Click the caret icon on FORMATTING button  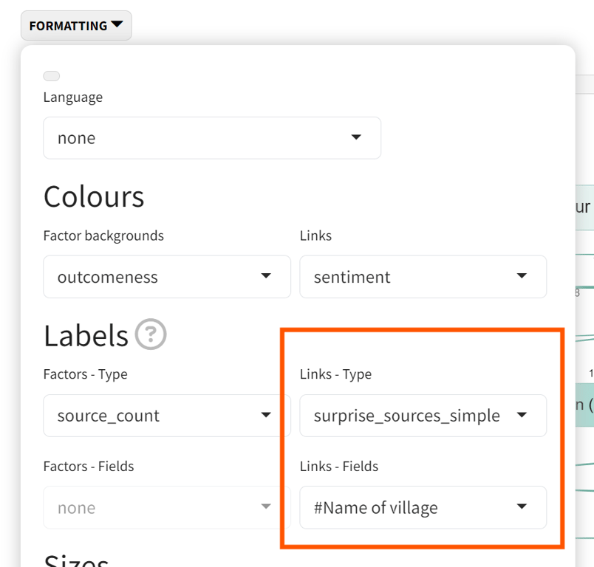tap(117, 25)
